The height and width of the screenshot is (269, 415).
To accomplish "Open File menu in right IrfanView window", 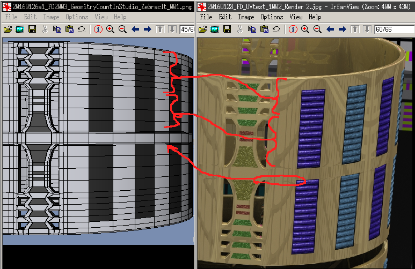I will (x=206, y=17).
